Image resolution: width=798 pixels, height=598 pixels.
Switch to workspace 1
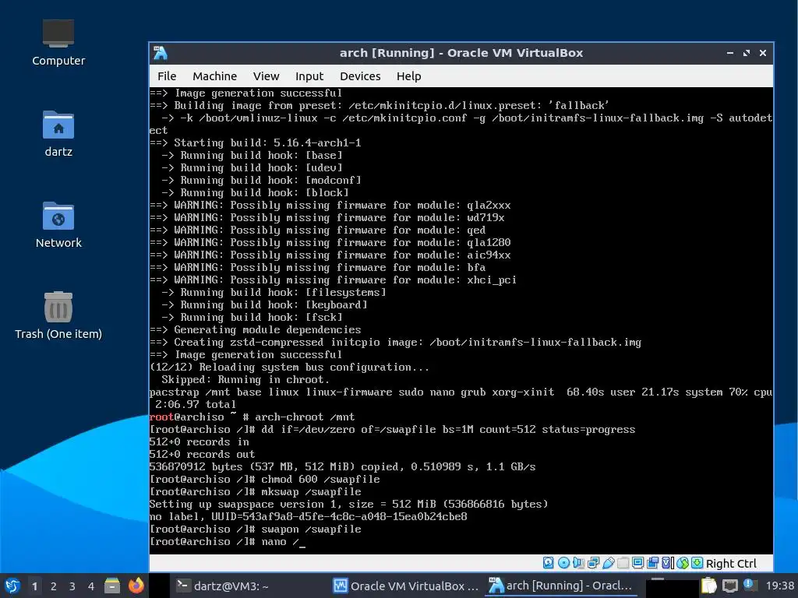pyautogui.click(x=34, y=586)
